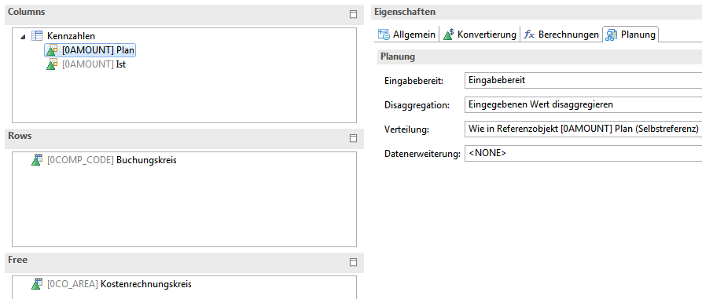The width and height of the screenshot is (702, 299).
Task: Open the Disaggregation dropdown
Action: click(x=583, y=104)
